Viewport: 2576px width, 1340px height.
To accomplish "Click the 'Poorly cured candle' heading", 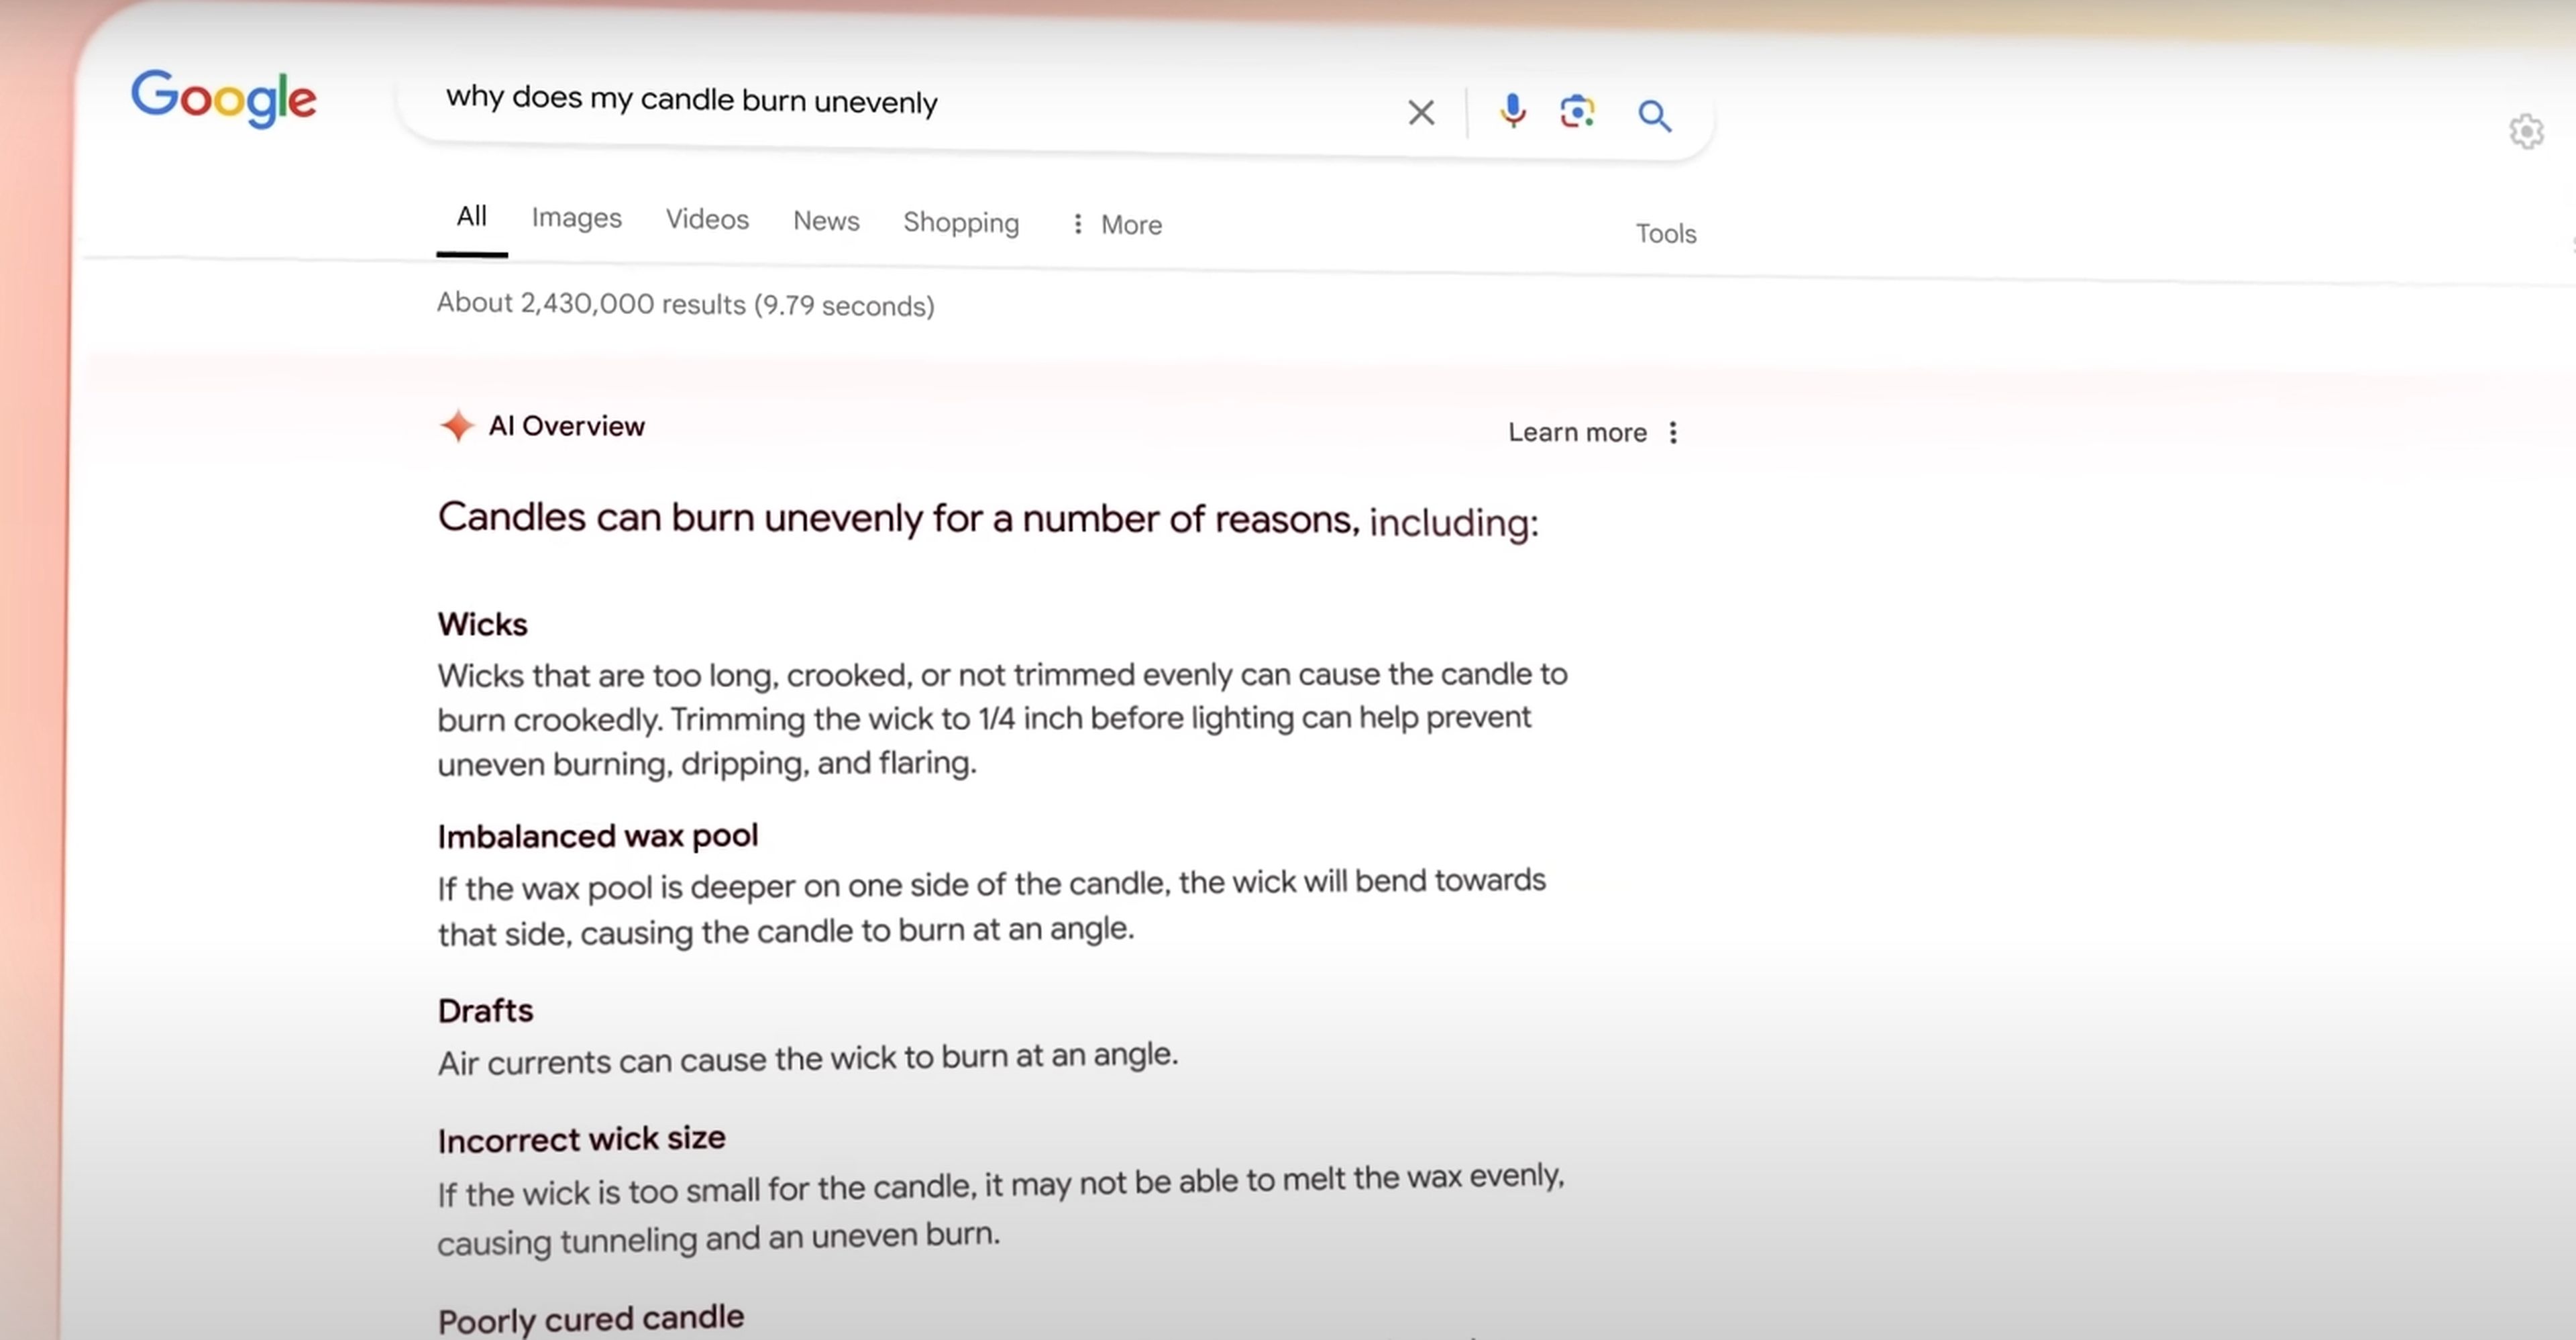I will [590, 1319].
